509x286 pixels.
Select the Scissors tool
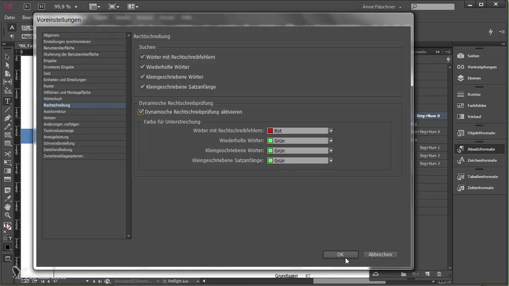(x=7, y=154)
